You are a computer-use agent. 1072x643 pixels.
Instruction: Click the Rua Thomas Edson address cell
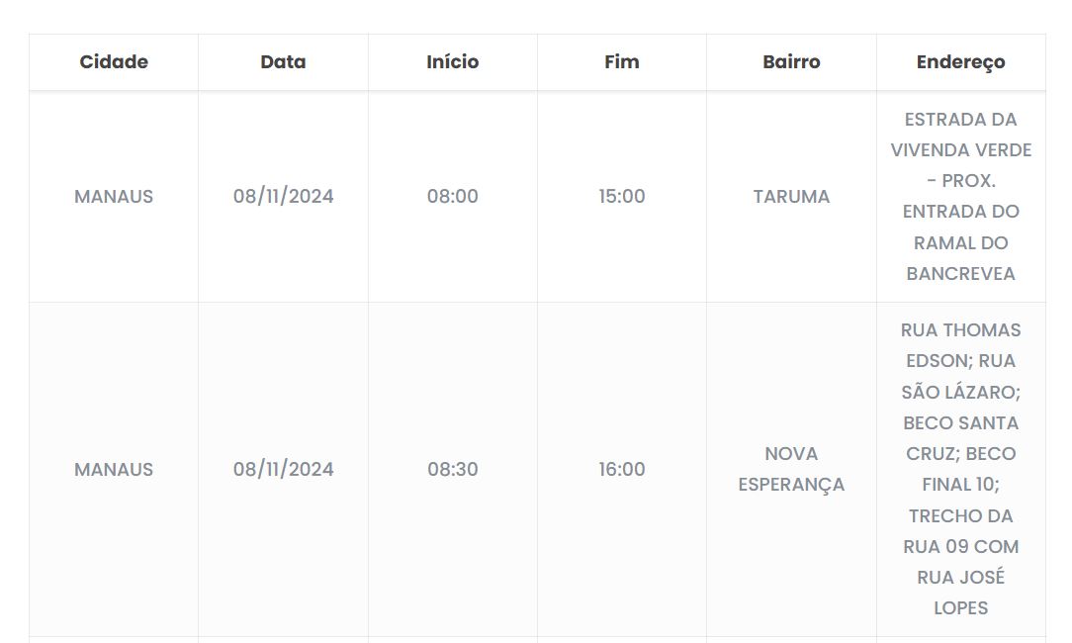pyautogui.click(x=960, y=469)
